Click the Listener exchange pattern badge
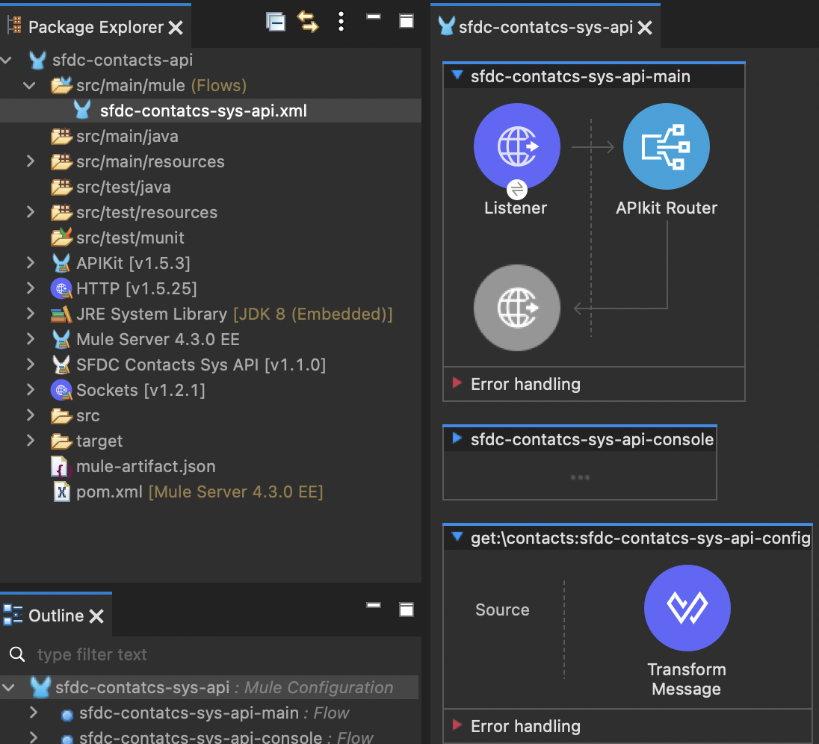The width and height of the screenshot is (819, 744). pyautogui.click(x=517, y=190)
